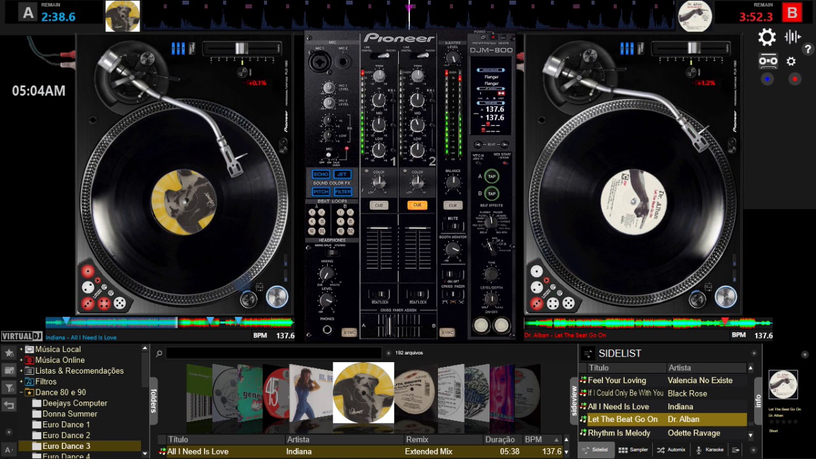Click the right mixer SYNC button
Viewport: 816px width, 459px height.
pyautogui.click(x=448, y=333)
